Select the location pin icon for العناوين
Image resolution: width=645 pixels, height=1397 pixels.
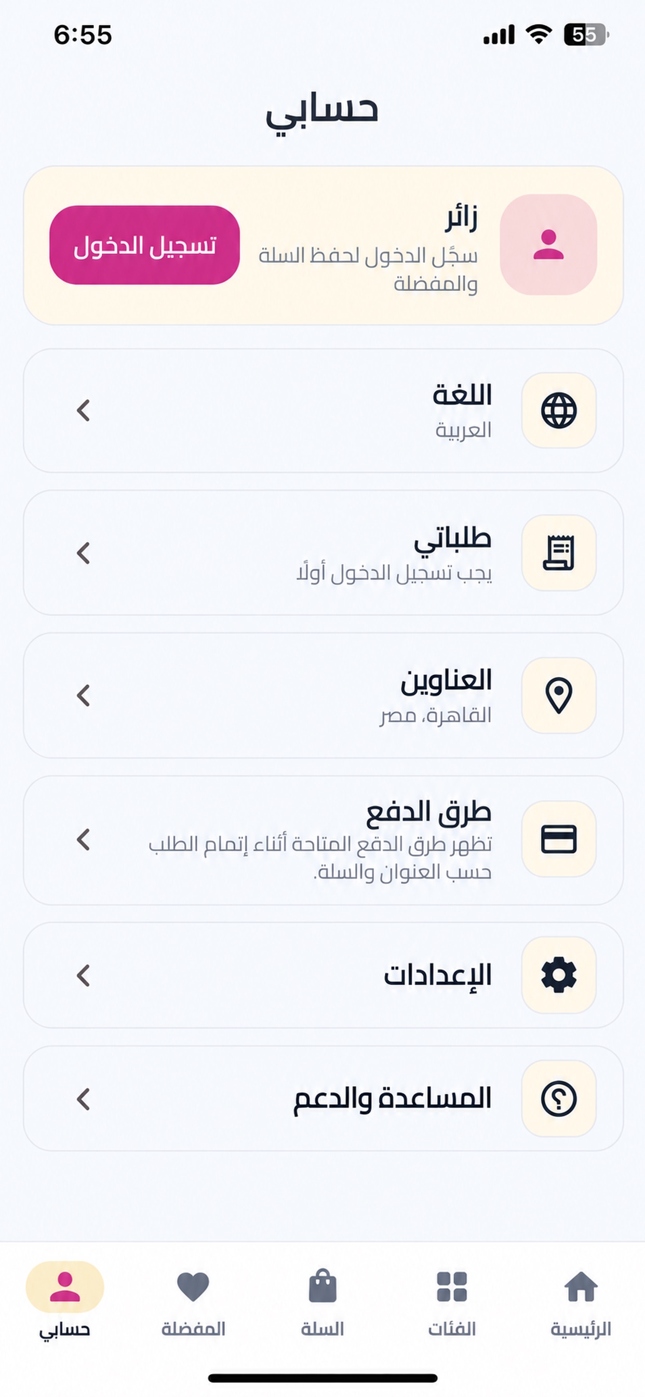pos(559,695)
